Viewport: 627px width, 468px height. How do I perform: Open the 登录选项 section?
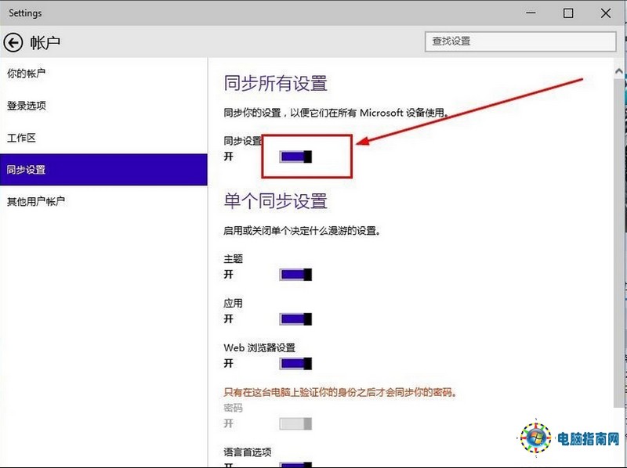coord(104,106)
